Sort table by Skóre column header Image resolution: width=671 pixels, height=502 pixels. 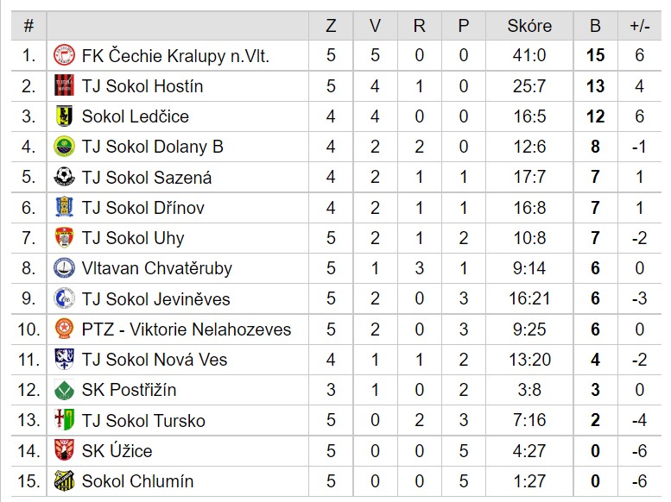529,26
